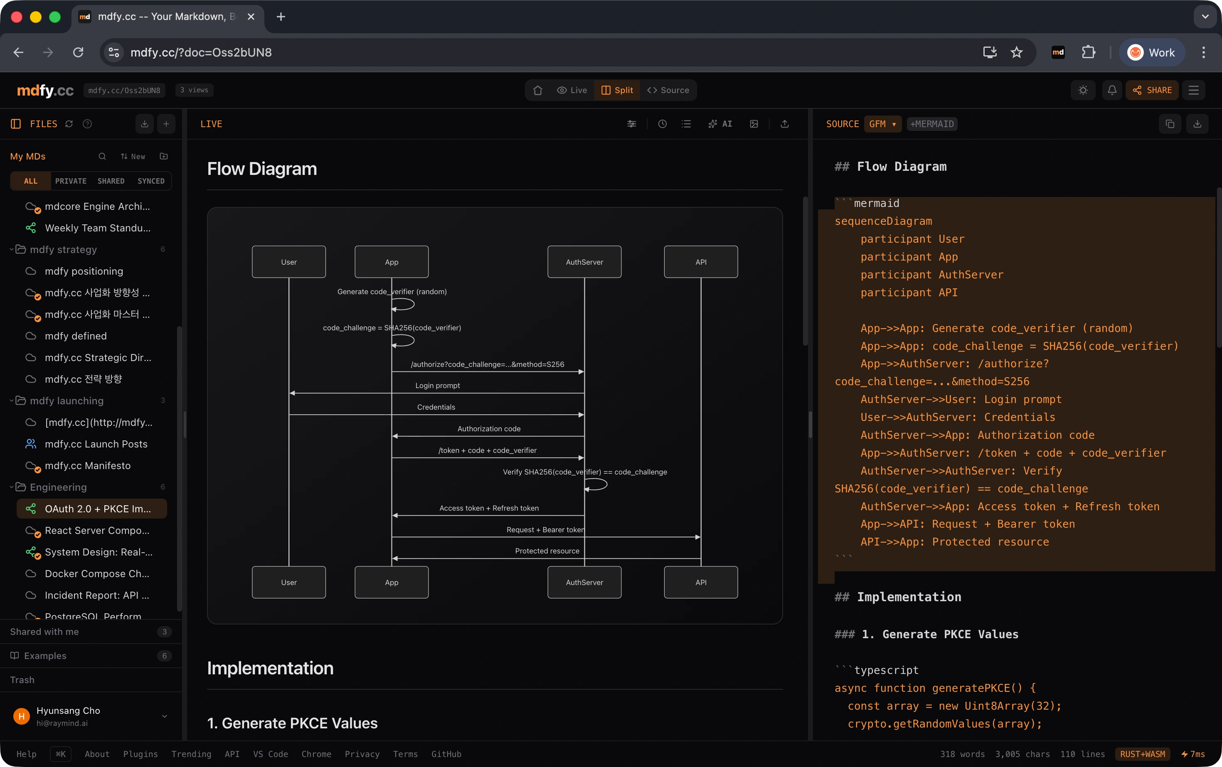The height and width of the screenshot is (767, 1222).
Task: Switch to Source view tab
Action: (668, 90)
